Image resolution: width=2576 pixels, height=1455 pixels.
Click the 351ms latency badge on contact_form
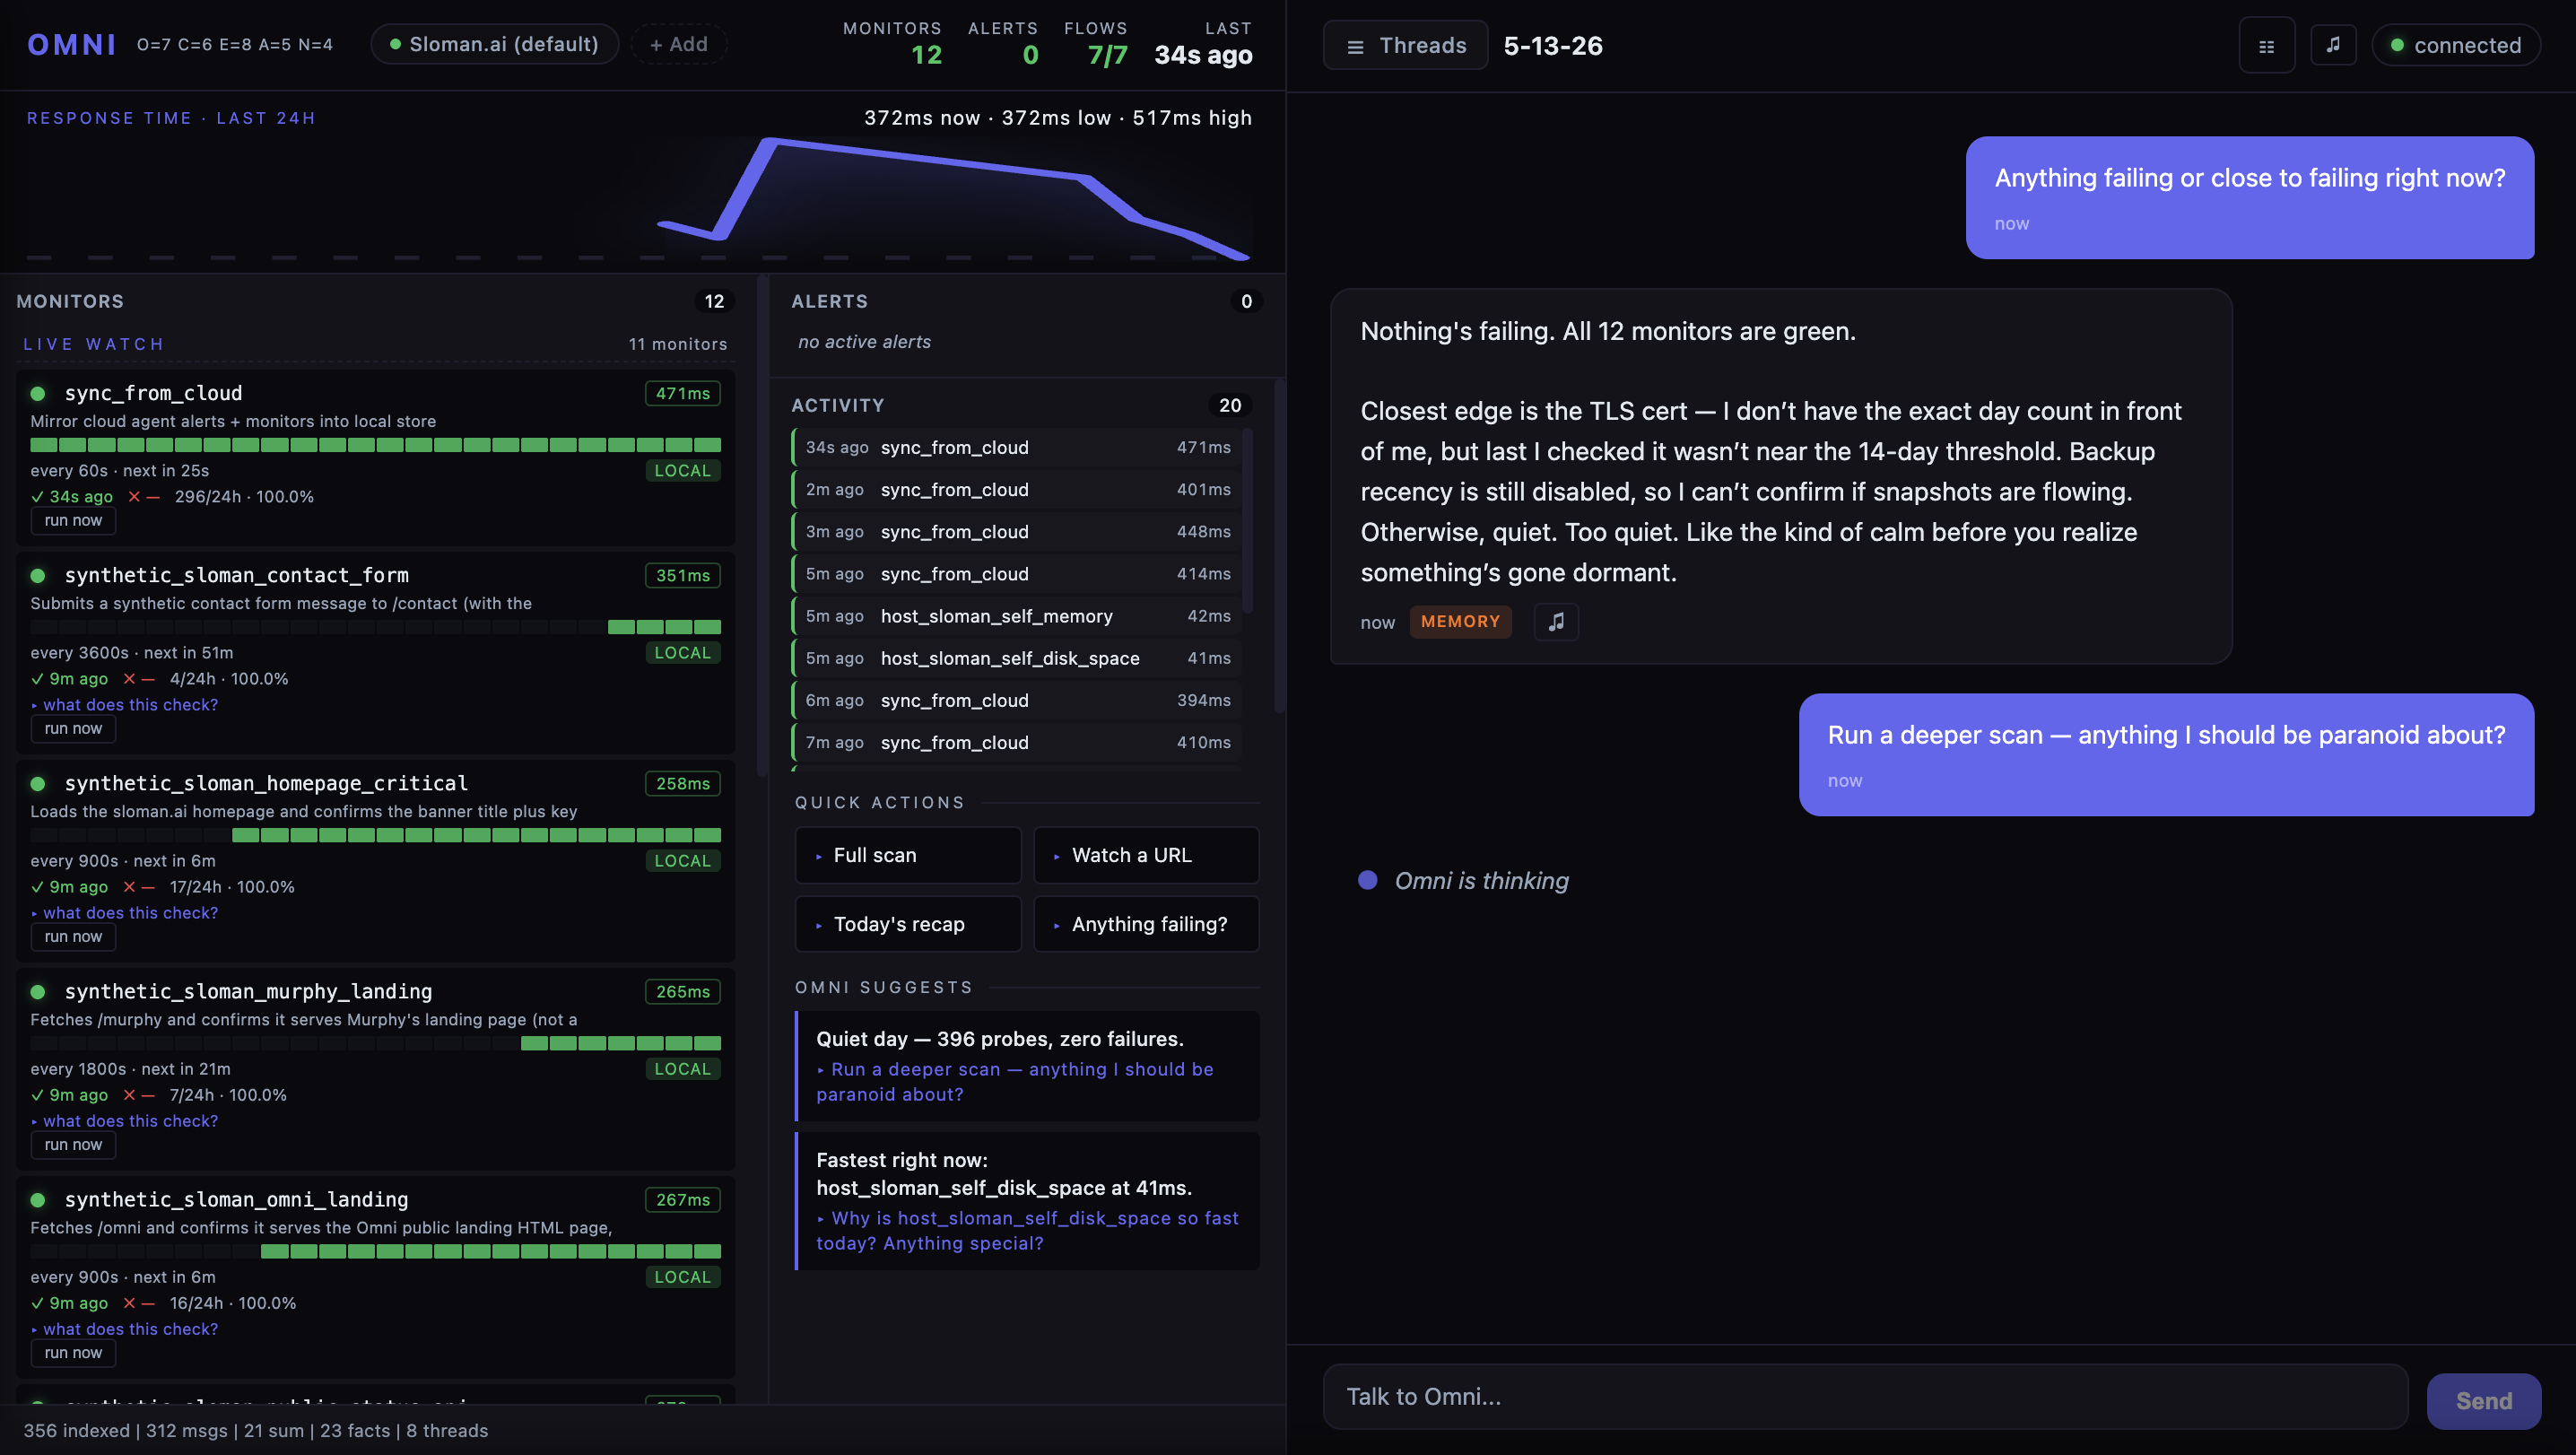coord(682,575)
